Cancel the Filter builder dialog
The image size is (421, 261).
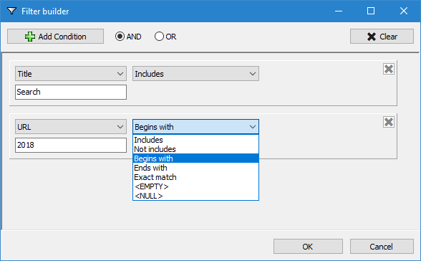[x=382, y=247]
